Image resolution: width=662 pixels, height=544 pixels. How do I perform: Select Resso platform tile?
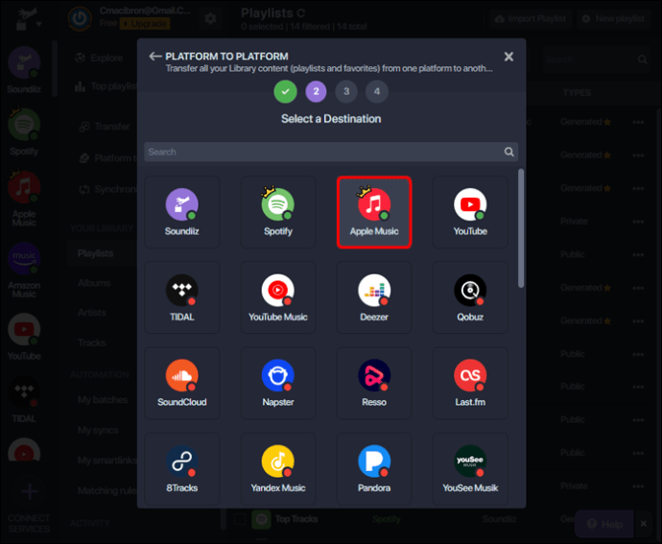pos(374,383)
